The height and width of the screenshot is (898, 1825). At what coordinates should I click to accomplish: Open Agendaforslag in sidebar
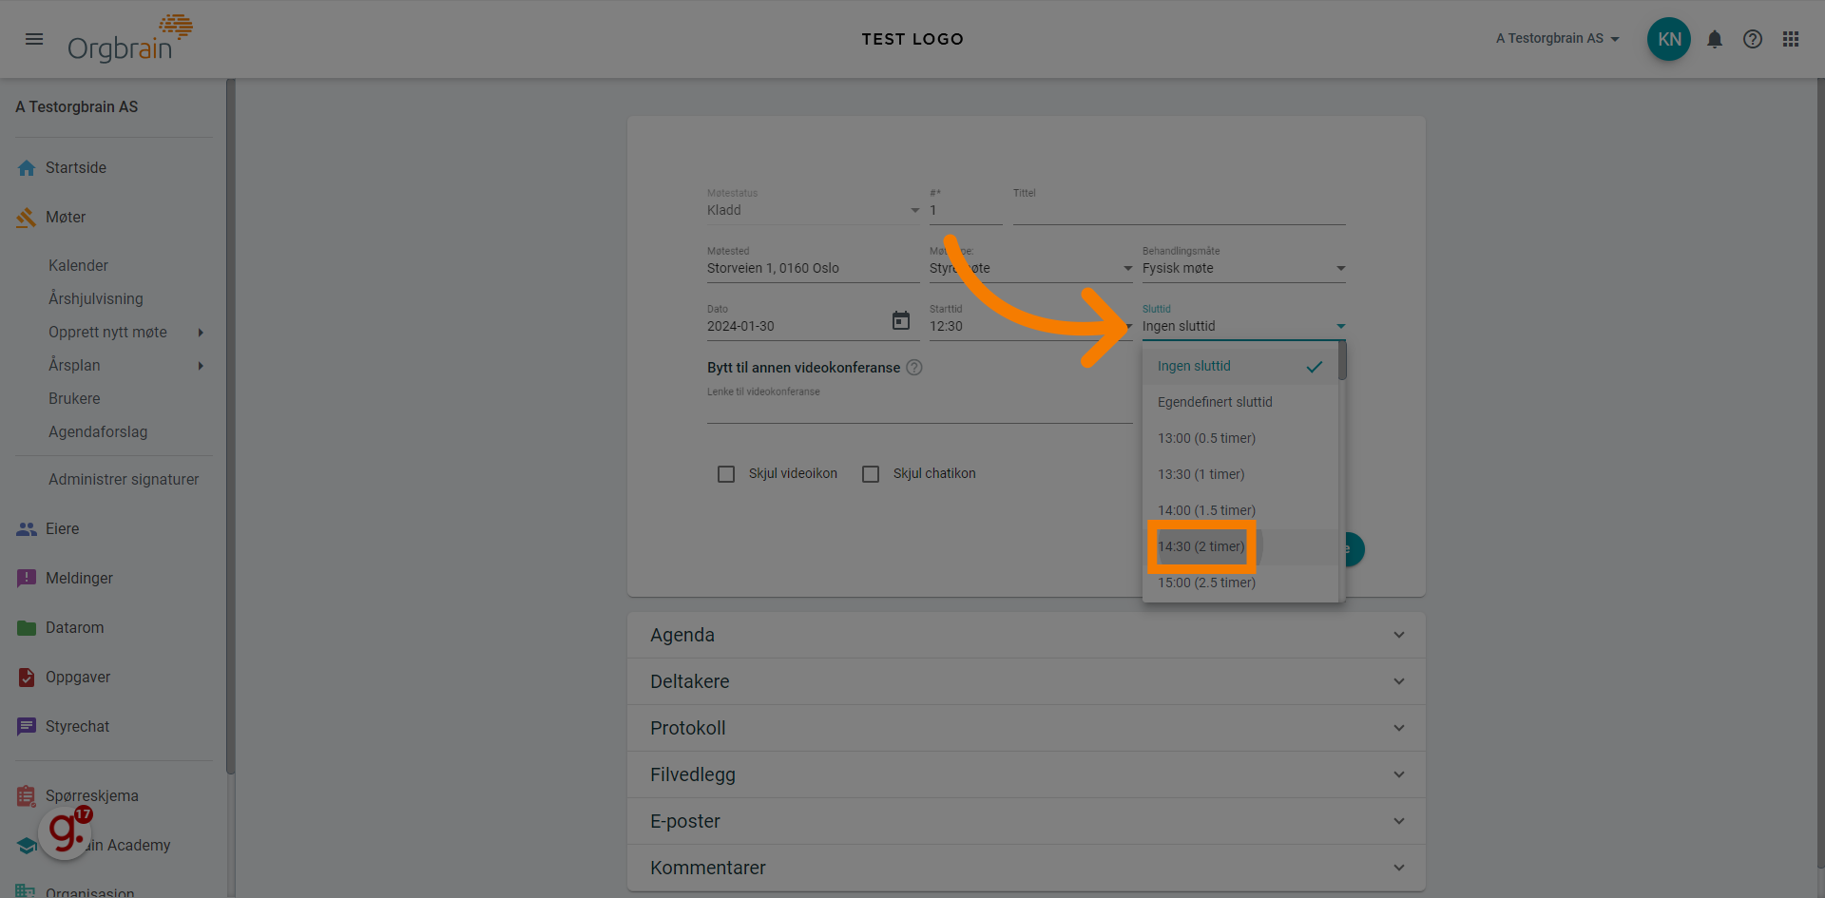click(98, 432)
